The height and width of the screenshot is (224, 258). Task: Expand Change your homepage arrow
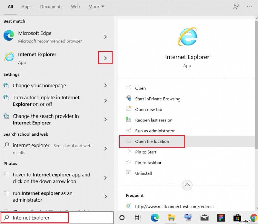pos(106,85)
